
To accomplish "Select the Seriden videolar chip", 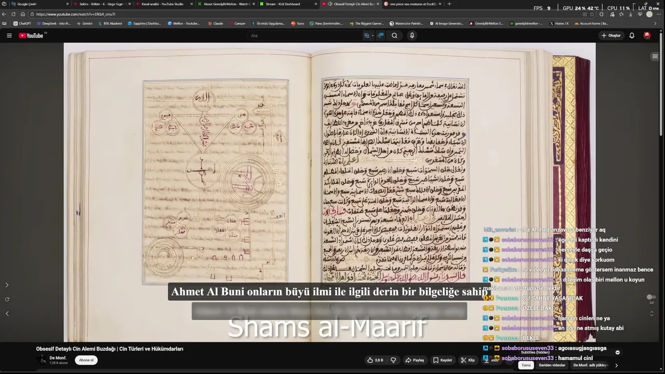I will (x=552, y=365).
